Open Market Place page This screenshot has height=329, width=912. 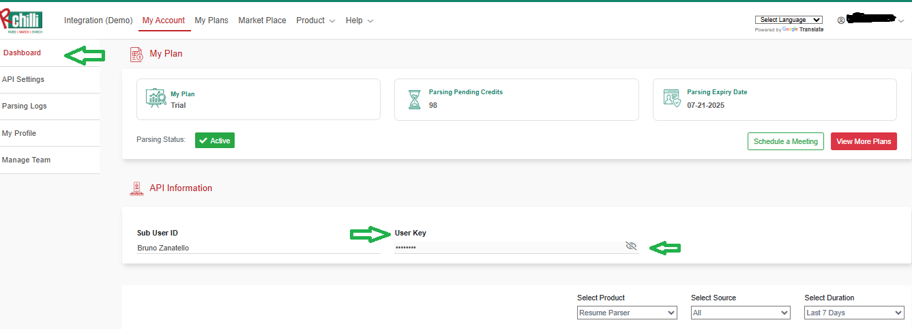(262, 20)
